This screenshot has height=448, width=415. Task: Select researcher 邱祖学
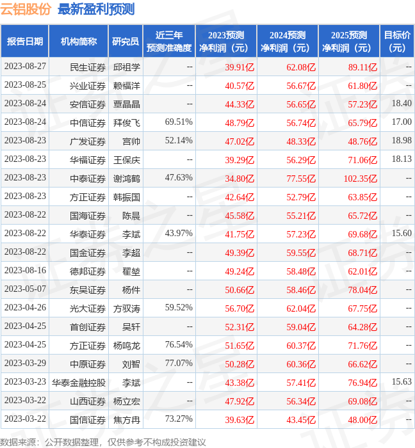[x=127, y=67]
